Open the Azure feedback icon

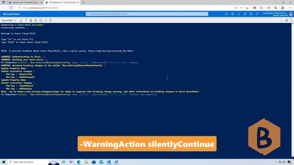coord(257,14)
